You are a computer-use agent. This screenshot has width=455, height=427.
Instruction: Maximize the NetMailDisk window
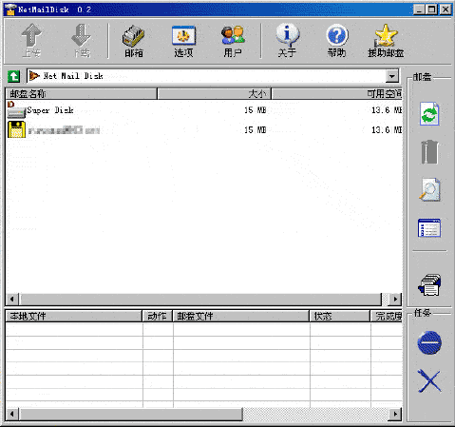[x=431, y=10]
